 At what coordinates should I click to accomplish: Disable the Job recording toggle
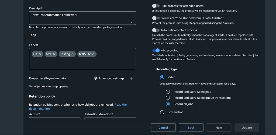point(156,50)
